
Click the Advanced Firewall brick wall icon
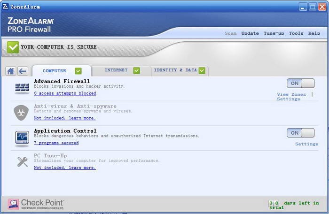point(22,88)
